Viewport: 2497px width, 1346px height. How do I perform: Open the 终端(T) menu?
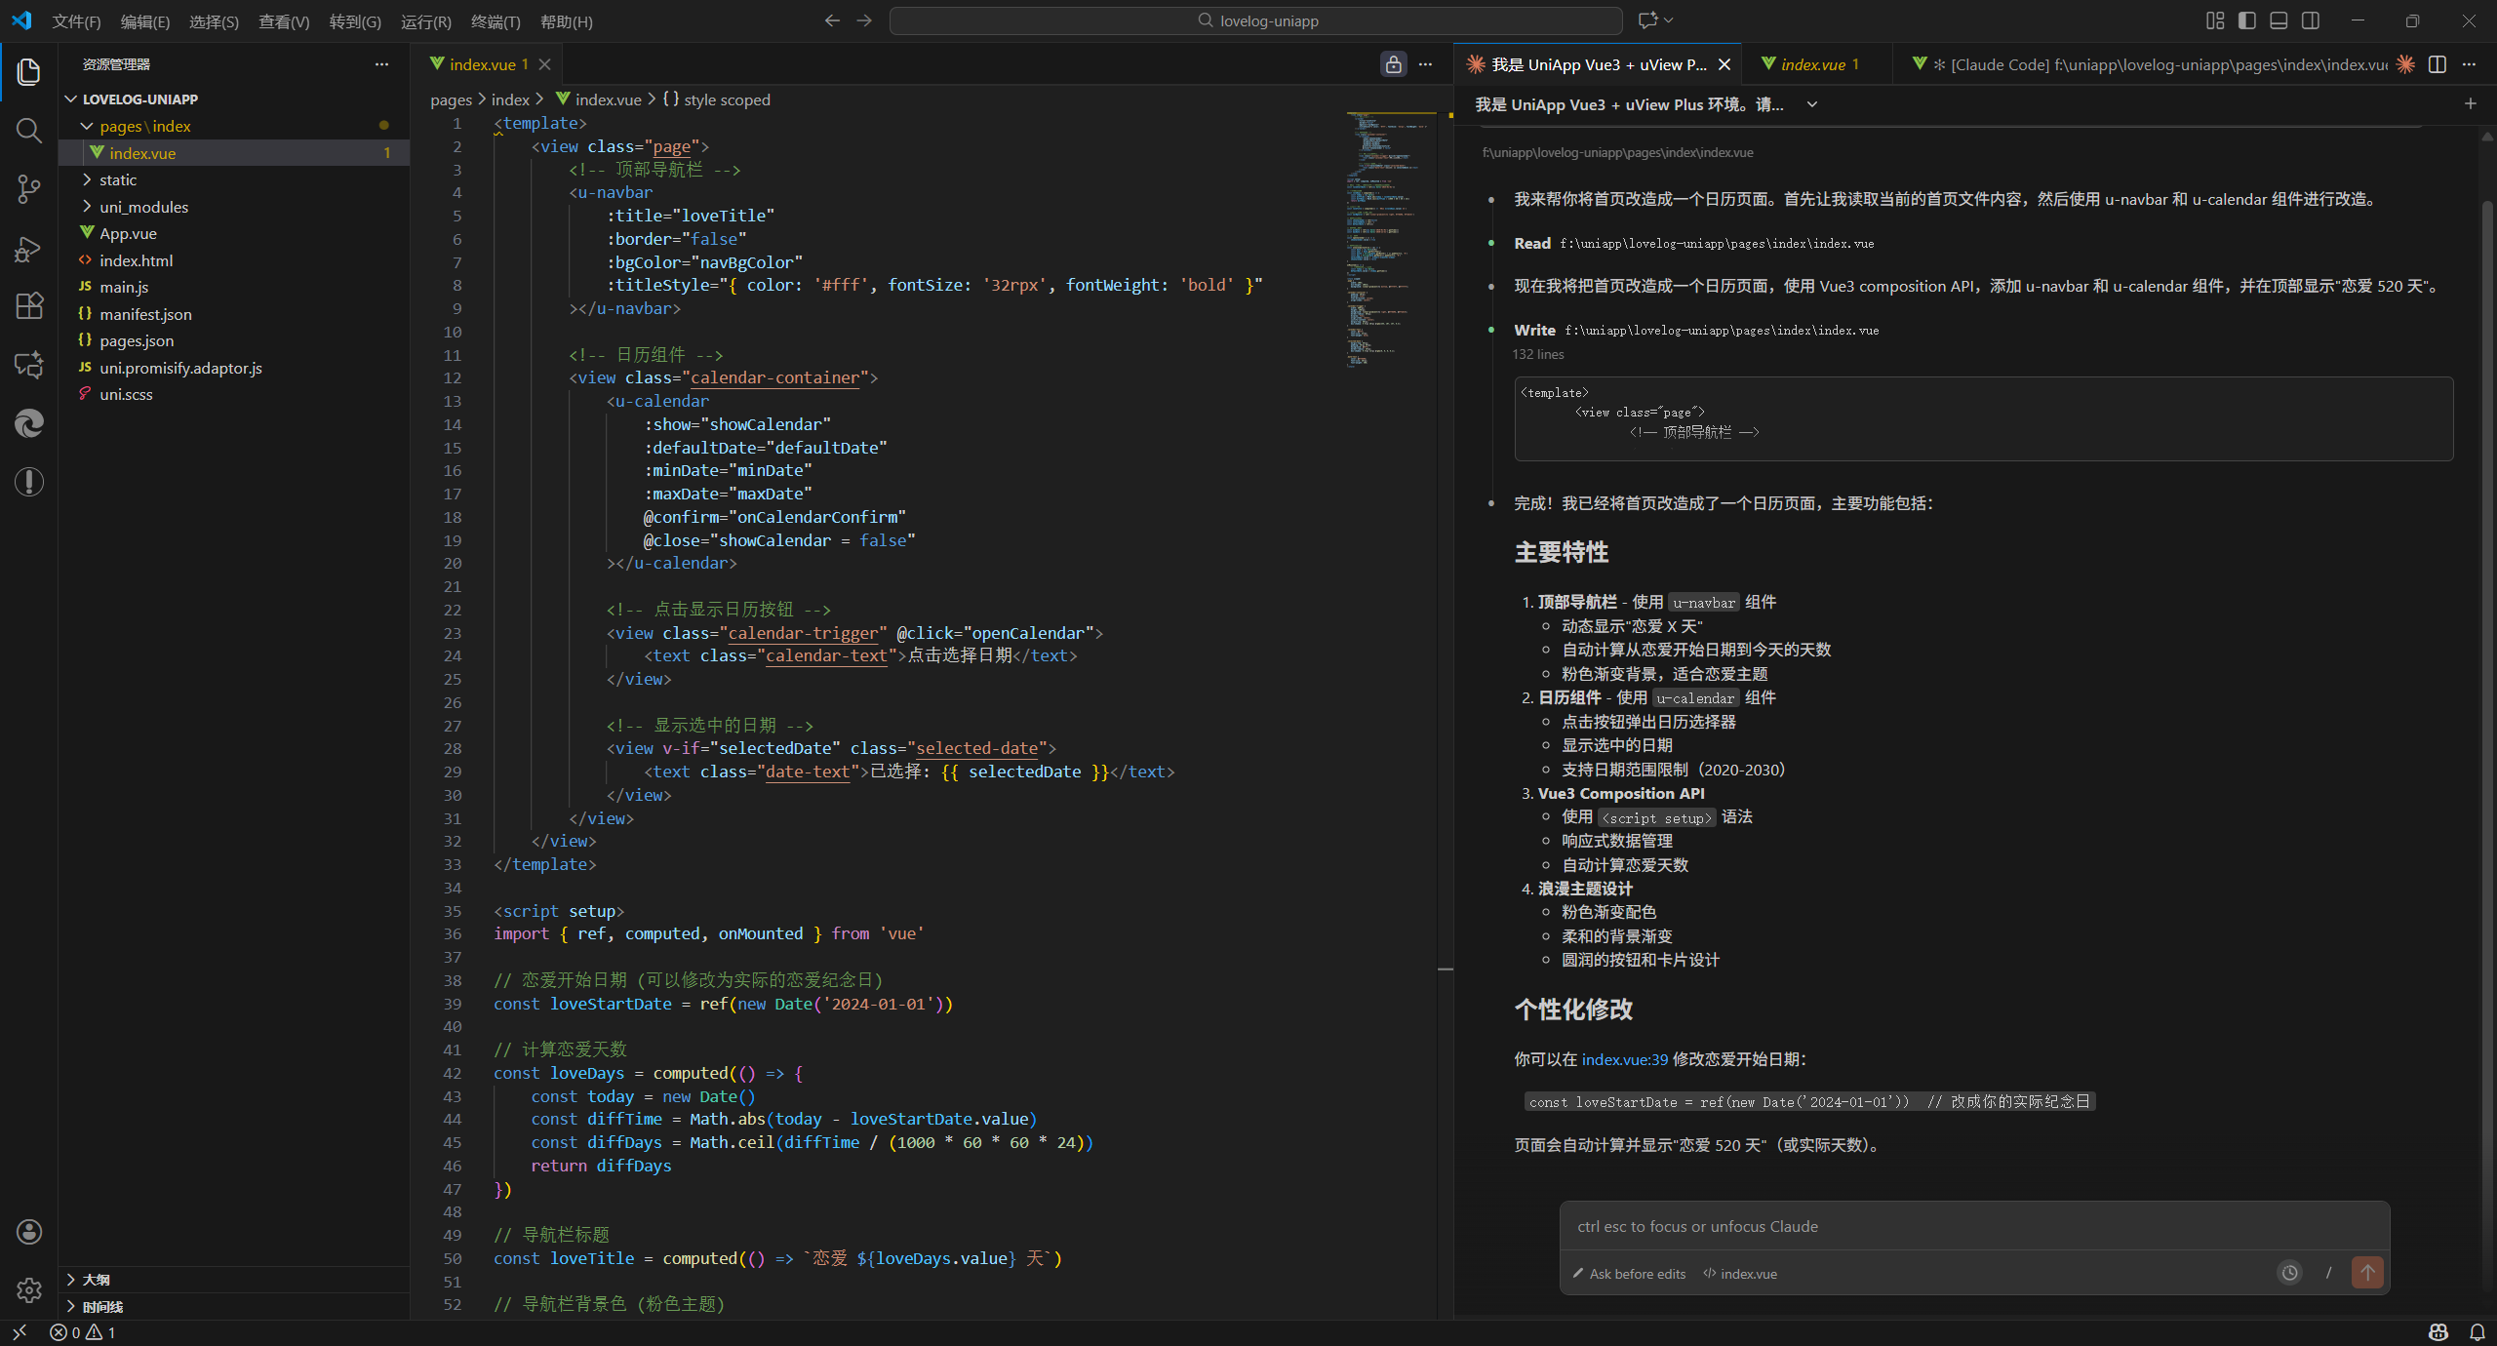click(x=495, y=21)
